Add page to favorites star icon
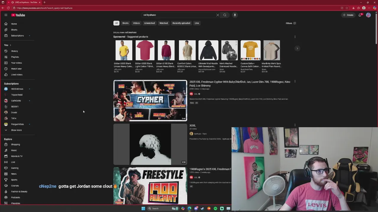This screenshot has width=378, height=212. tap(347, 8)
